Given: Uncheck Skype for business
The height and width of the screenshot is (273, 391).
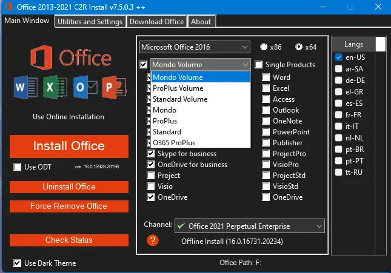Looking at the screenshot, I should [150, 154].
